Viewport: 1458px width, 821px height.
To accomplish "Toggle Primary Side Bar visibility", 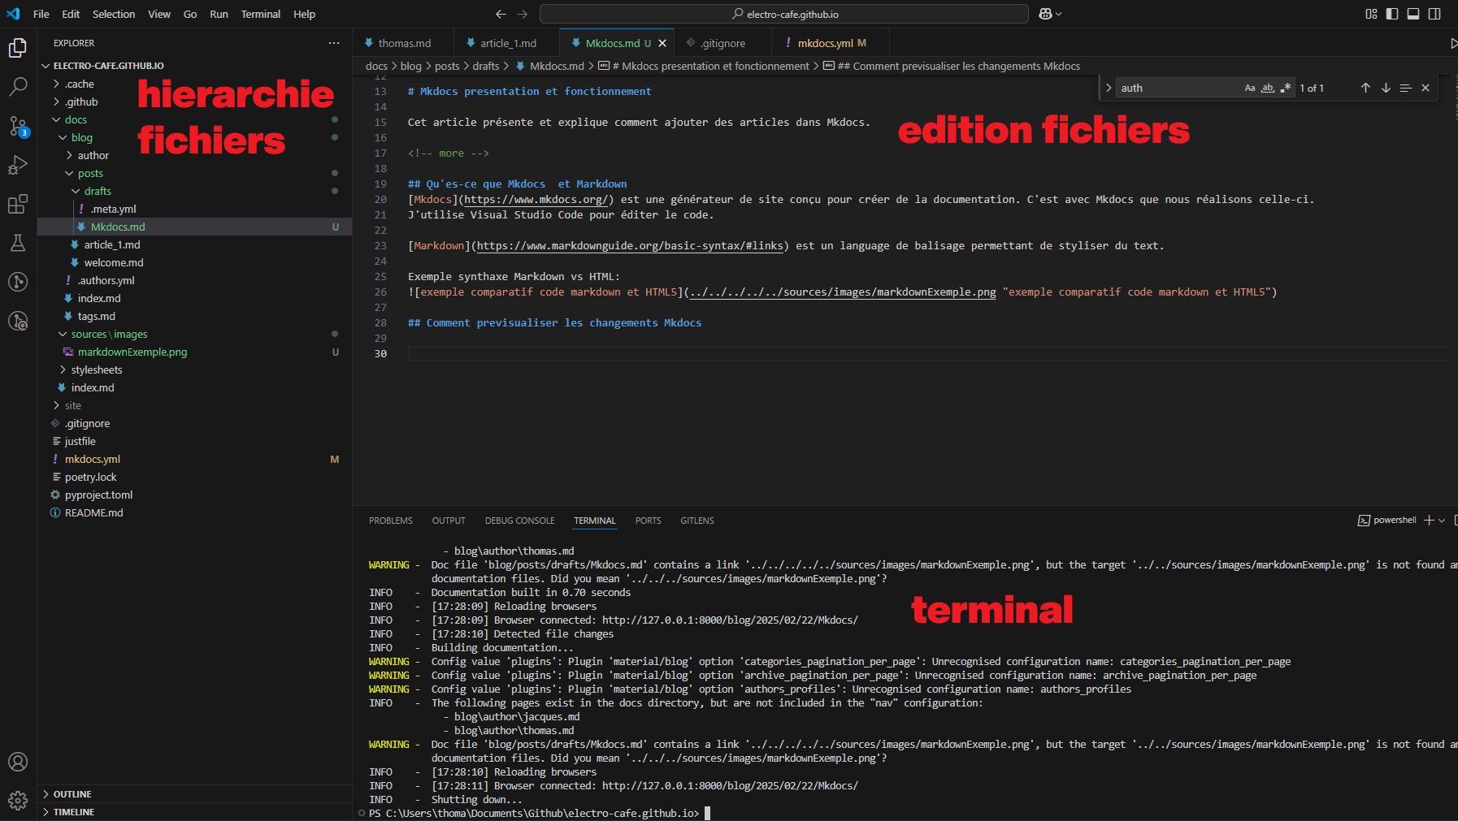I will point(1392,14).
